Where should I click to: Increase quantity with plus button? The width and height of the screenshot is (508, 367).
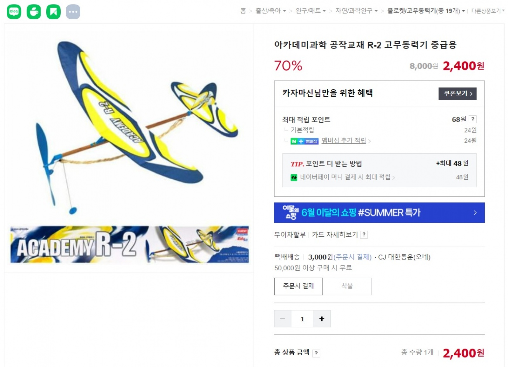pos(322,319)
